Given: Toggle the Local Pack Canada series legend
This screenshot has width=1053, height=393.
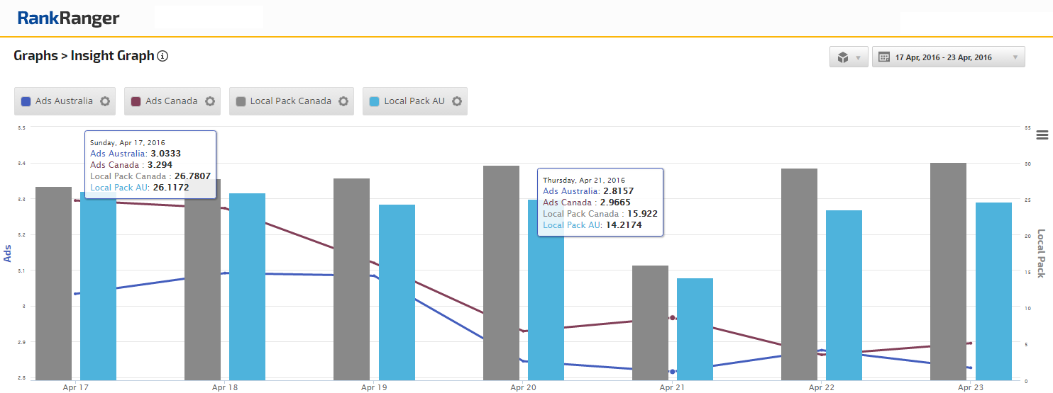Looking at the screenshot, I should coord(290,101).
